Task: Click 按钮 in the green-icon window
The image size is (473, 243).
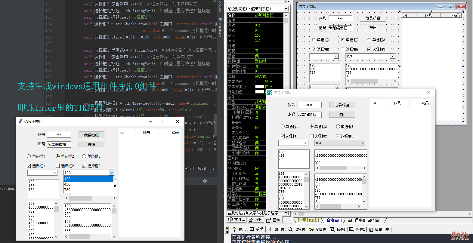Action: [342, 115]
